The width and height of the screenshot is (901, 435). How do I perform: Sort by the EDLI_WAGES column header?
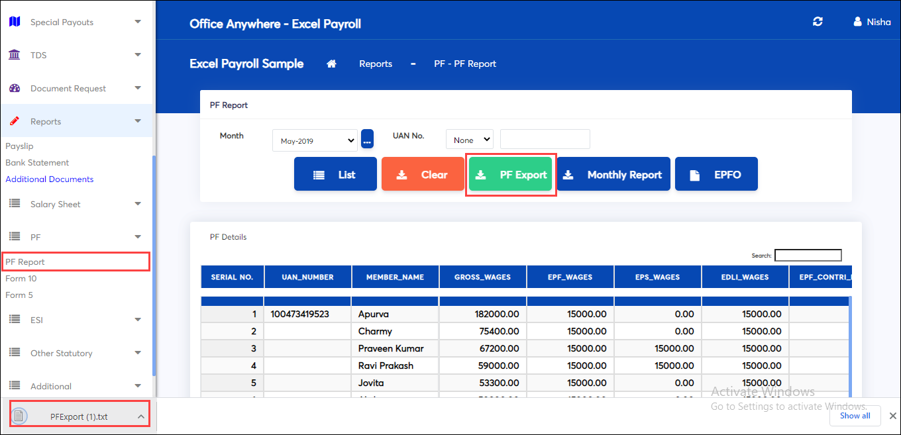[x=745, y=277]
